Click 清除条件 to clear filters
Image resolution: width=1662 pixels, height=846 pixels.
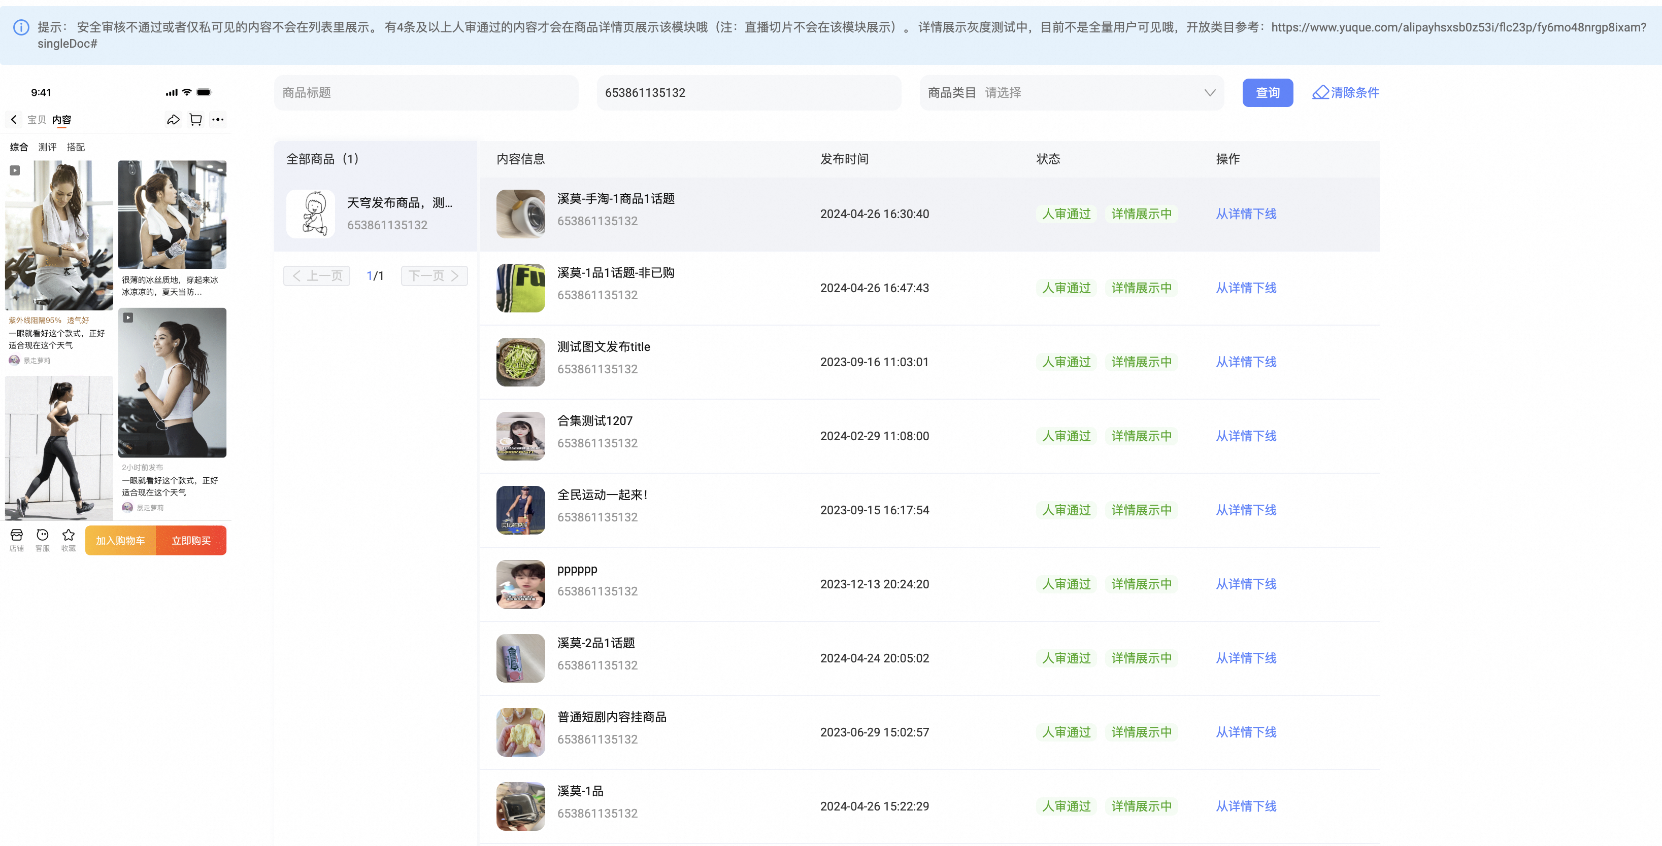coord(1355,92)
